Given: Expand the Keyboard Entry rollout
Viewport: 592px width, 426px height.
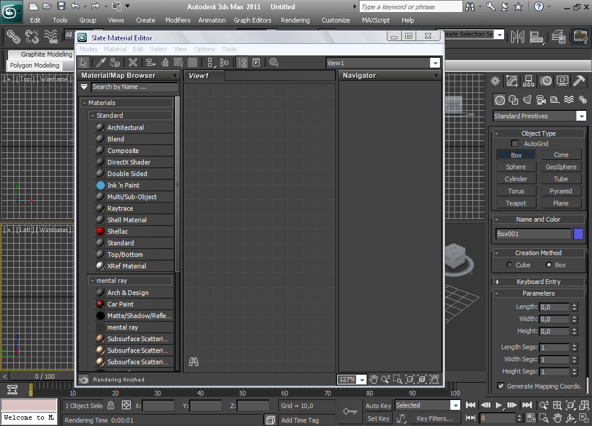Looking at the screenshot, I should 539,282.
